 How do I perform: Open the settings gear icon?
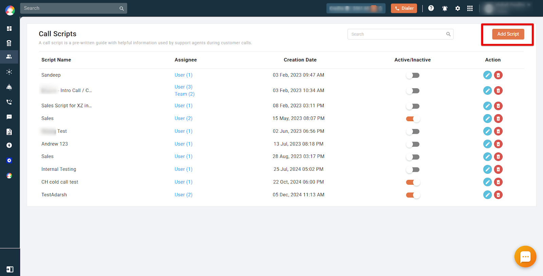(x=458, y=8)
